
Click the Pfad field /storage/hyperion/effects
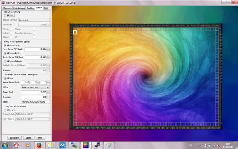point(35,102)
